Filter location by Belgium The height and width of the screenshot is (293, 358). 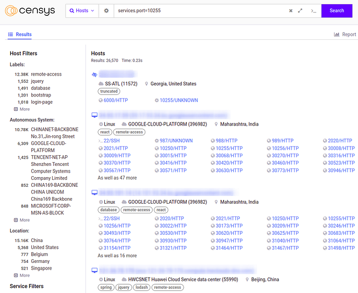coord(39,254)
